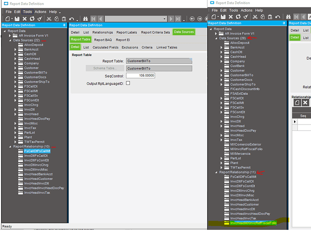The width and height of the screenshot is (311, 233).
Task: Click the pin icon of the right tree panel
Action: (x=284, y=23)
